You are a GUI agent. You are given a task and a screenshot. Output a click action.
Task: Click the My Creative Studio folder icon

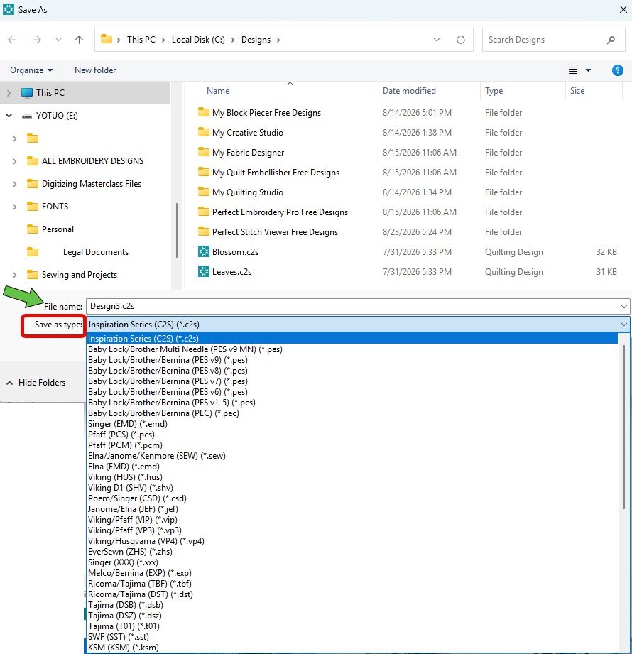click(204, 132)
